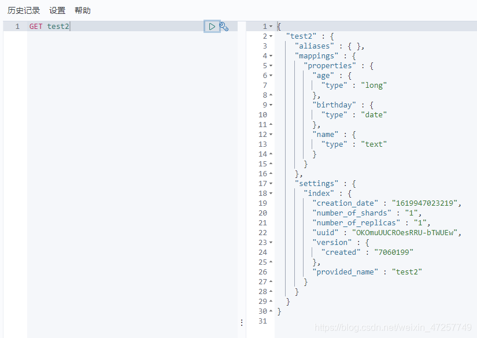Viewport: 477px width, 338px height.
Task: Click the fold-end arrow on line 25
Action: [x=271, y=262]
